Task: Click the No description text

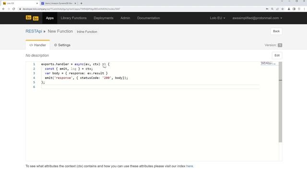Action: coord(37,55)
